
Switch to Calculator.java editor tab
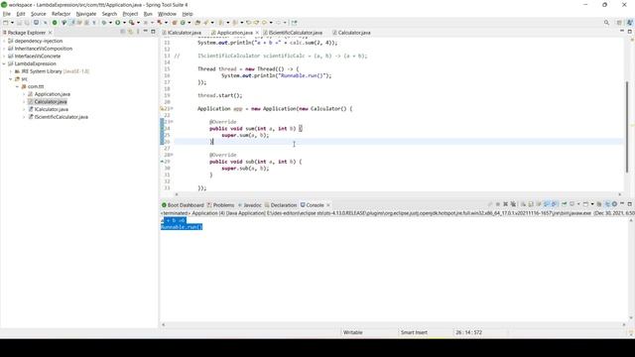(x=354, y=33)
